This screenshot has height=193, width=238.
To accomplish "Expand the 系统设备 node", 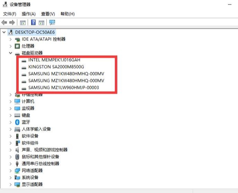I will [10, 177].
